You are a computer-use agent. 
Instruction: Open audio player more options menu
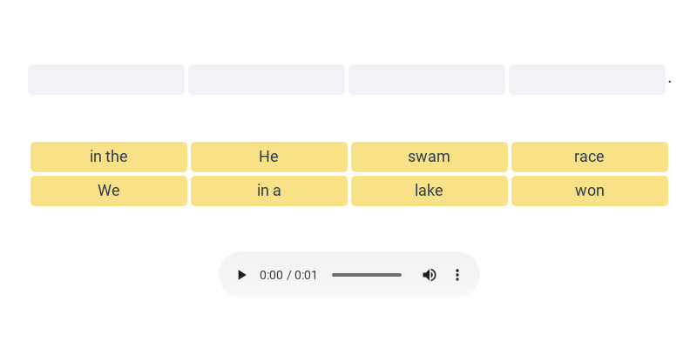click(457, 275)
